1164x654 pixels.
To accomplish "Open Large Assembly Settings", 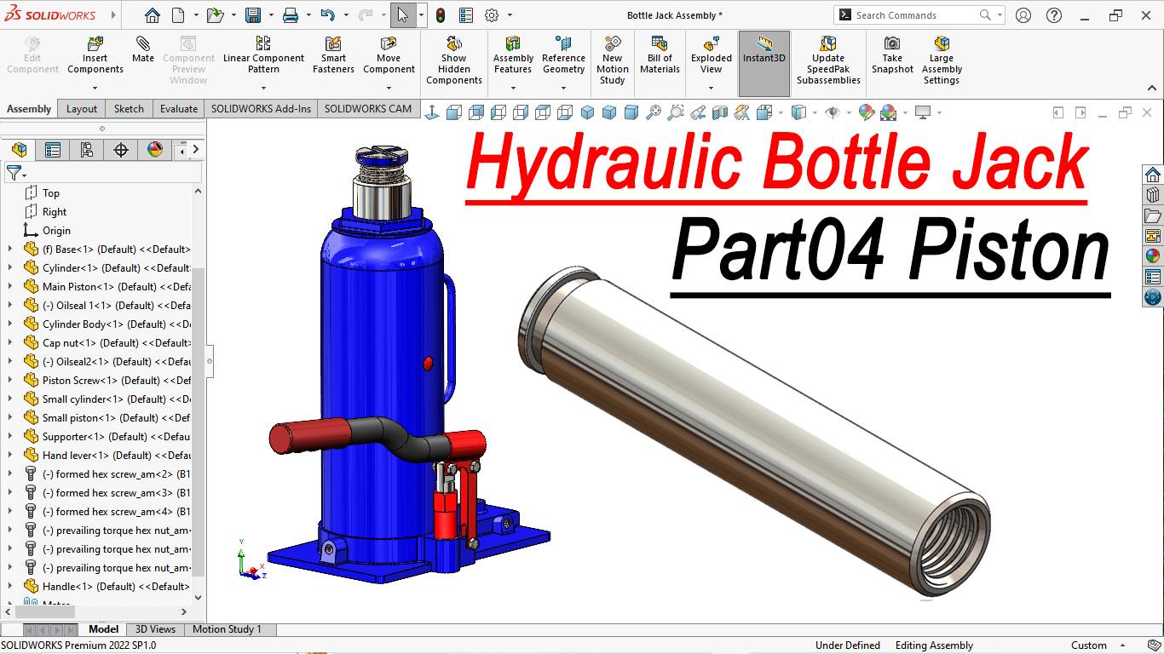I will click(x=942, y=60).
